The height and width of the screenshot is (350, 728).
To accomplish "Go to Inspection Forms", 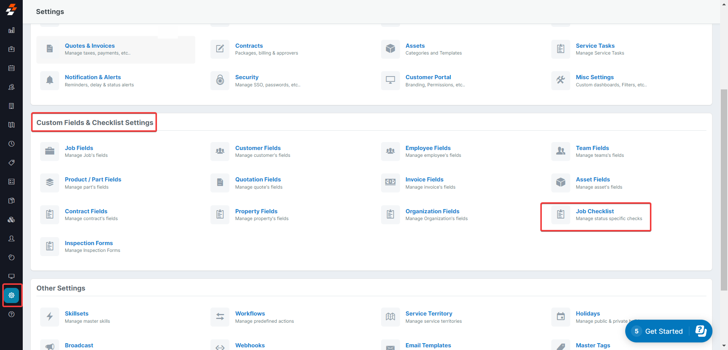I will coord(89,243).
